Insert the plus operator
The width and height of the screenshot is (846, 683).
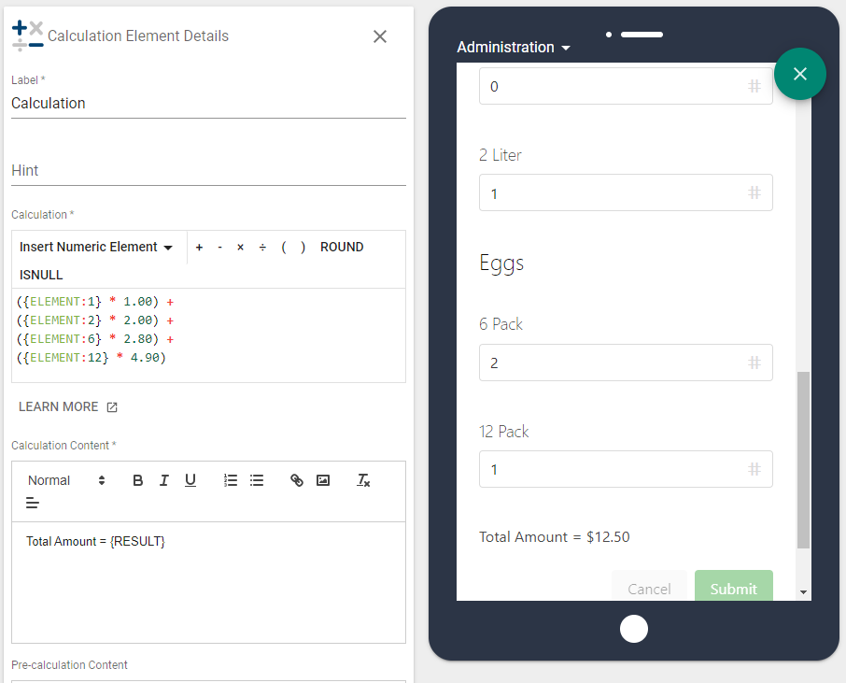(x=199, y=248)
